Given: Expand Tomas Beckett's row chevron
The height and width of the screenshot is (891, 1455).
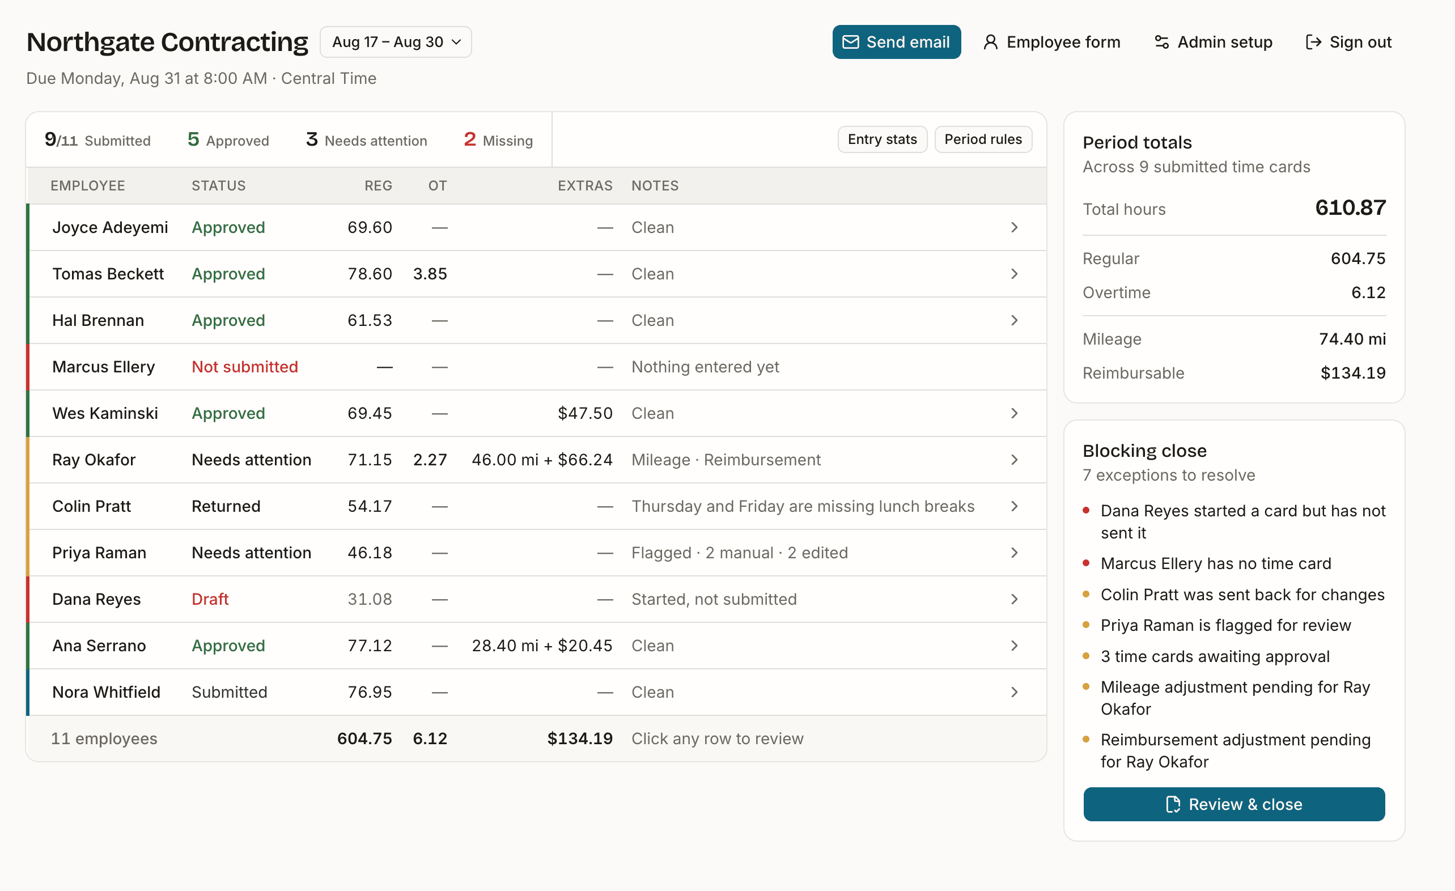Looking at the screenshot, I should (x=1014, y=274).
